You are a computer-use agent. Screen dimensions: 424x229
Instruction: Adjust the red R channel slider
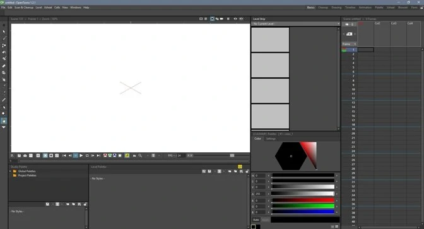click(303, 201)
